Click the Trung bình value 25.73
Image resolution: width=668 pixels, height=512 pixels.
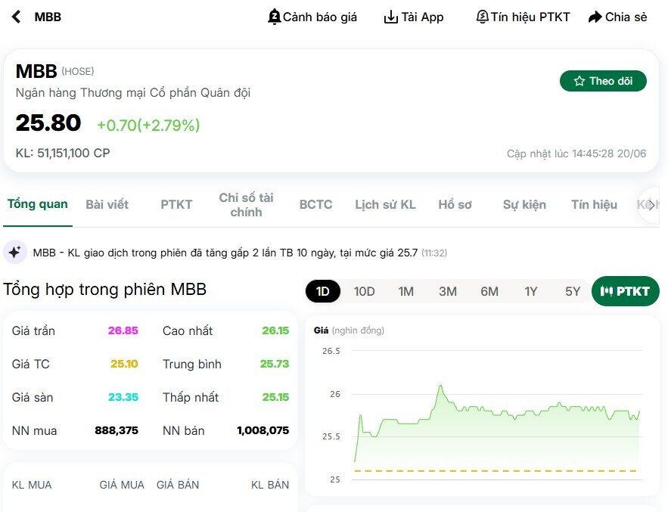275,364
